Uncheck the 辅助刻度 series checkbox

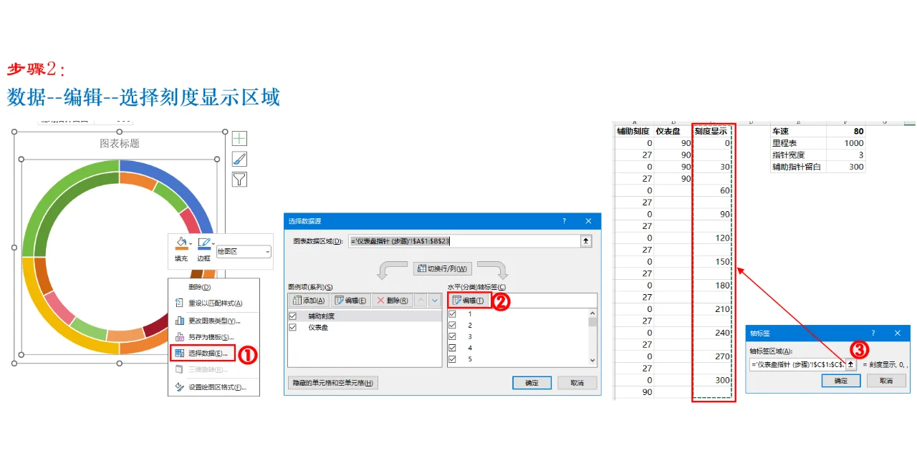coord(292,316)
